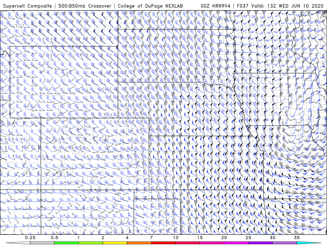The height and width of the screenshot is (245, 327).
Task: Select the orange swatch between 4 and 7
Action: point(139,243)
